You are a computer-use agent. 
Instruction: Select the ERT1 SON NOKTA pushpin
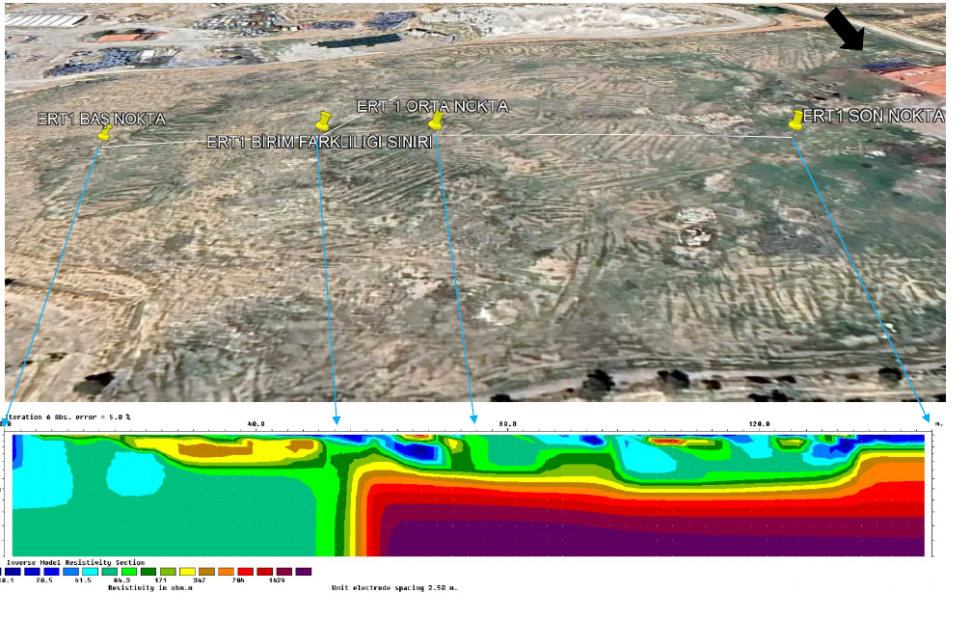[796, 119]
